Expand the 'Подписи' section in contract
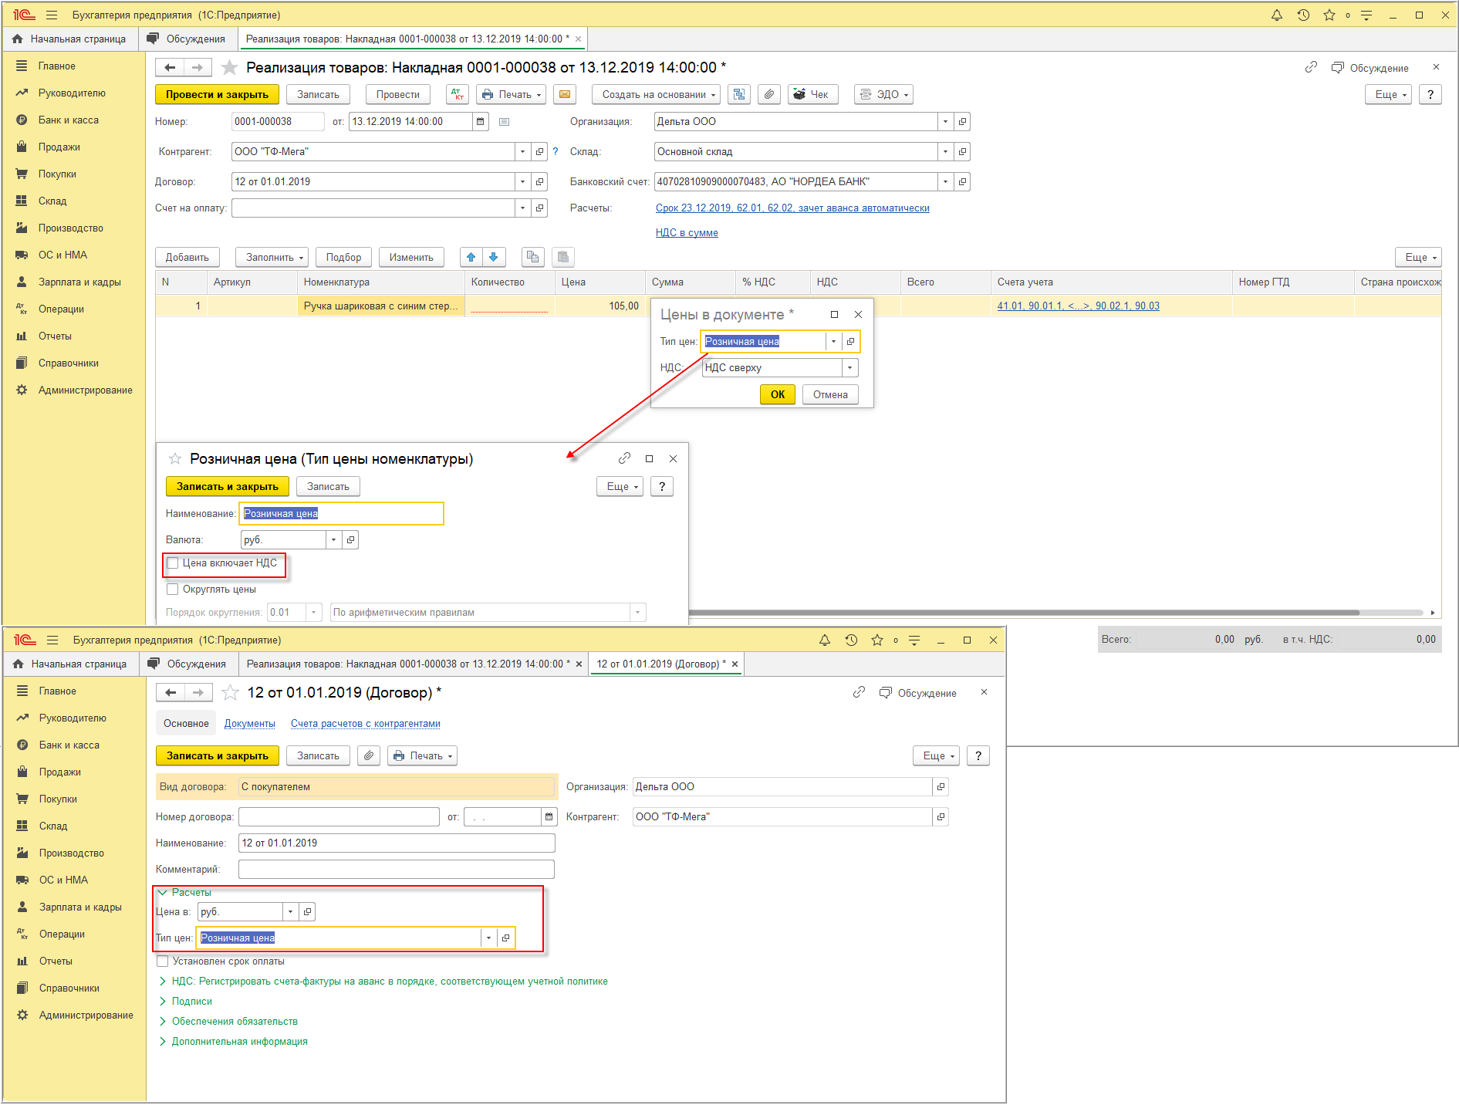1459x1105 pixels. [x=191, y=1002]
